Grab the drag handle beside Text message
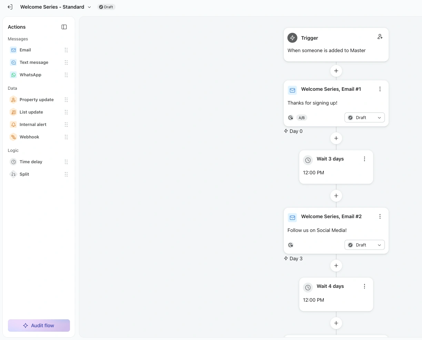 (66, 62)
